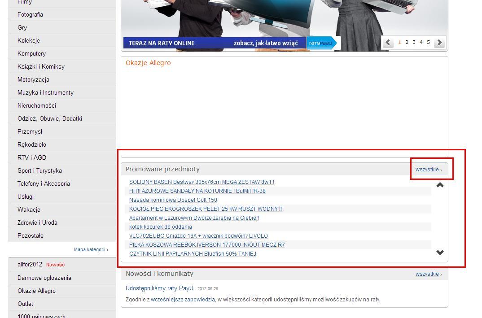Open Nasada kominowa Dospel Colt 150
482x318 pixels.
pyautogui.click(x=173, y=200)
